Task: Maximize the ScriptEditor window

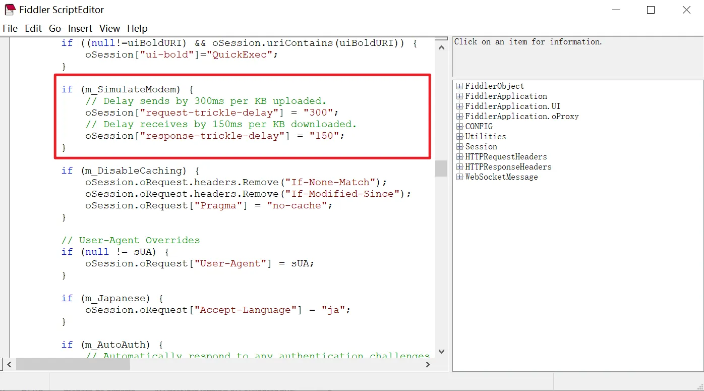Action: [x=651, y=10]
